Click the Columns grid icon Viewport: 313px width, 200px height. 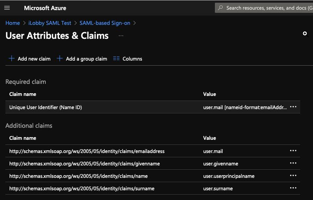tap(116, 58)
